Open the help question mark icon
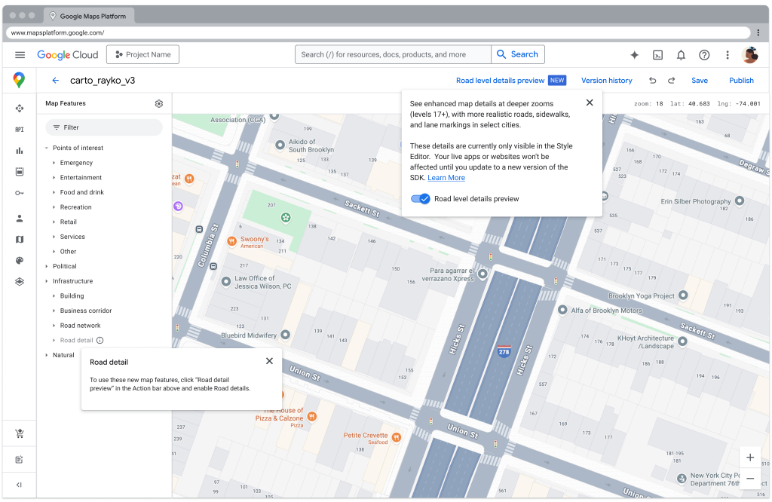This screenshot has width=772, height=502. pyautogui.click(x=704, y=55)
